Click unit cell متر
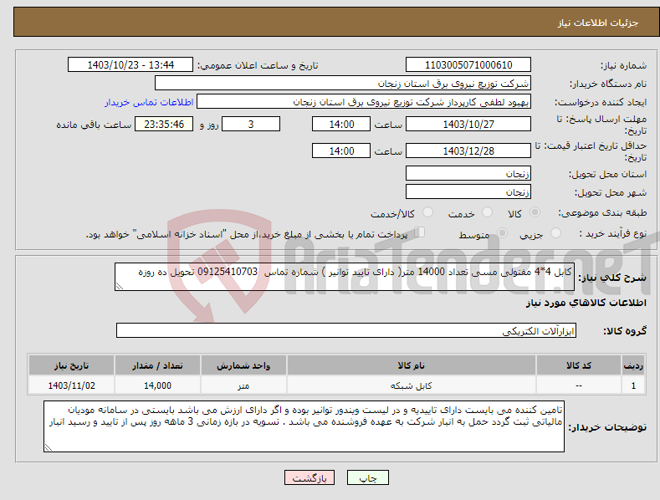Screen dimensions: 660x500 point(243,385)
